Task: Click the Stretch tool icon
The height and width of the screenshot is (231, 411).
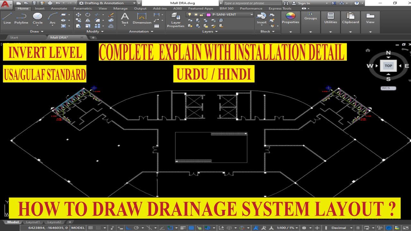Action: click(78, 26)
